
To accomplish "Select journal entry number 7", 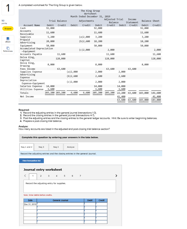I will (x=80, y=176).
